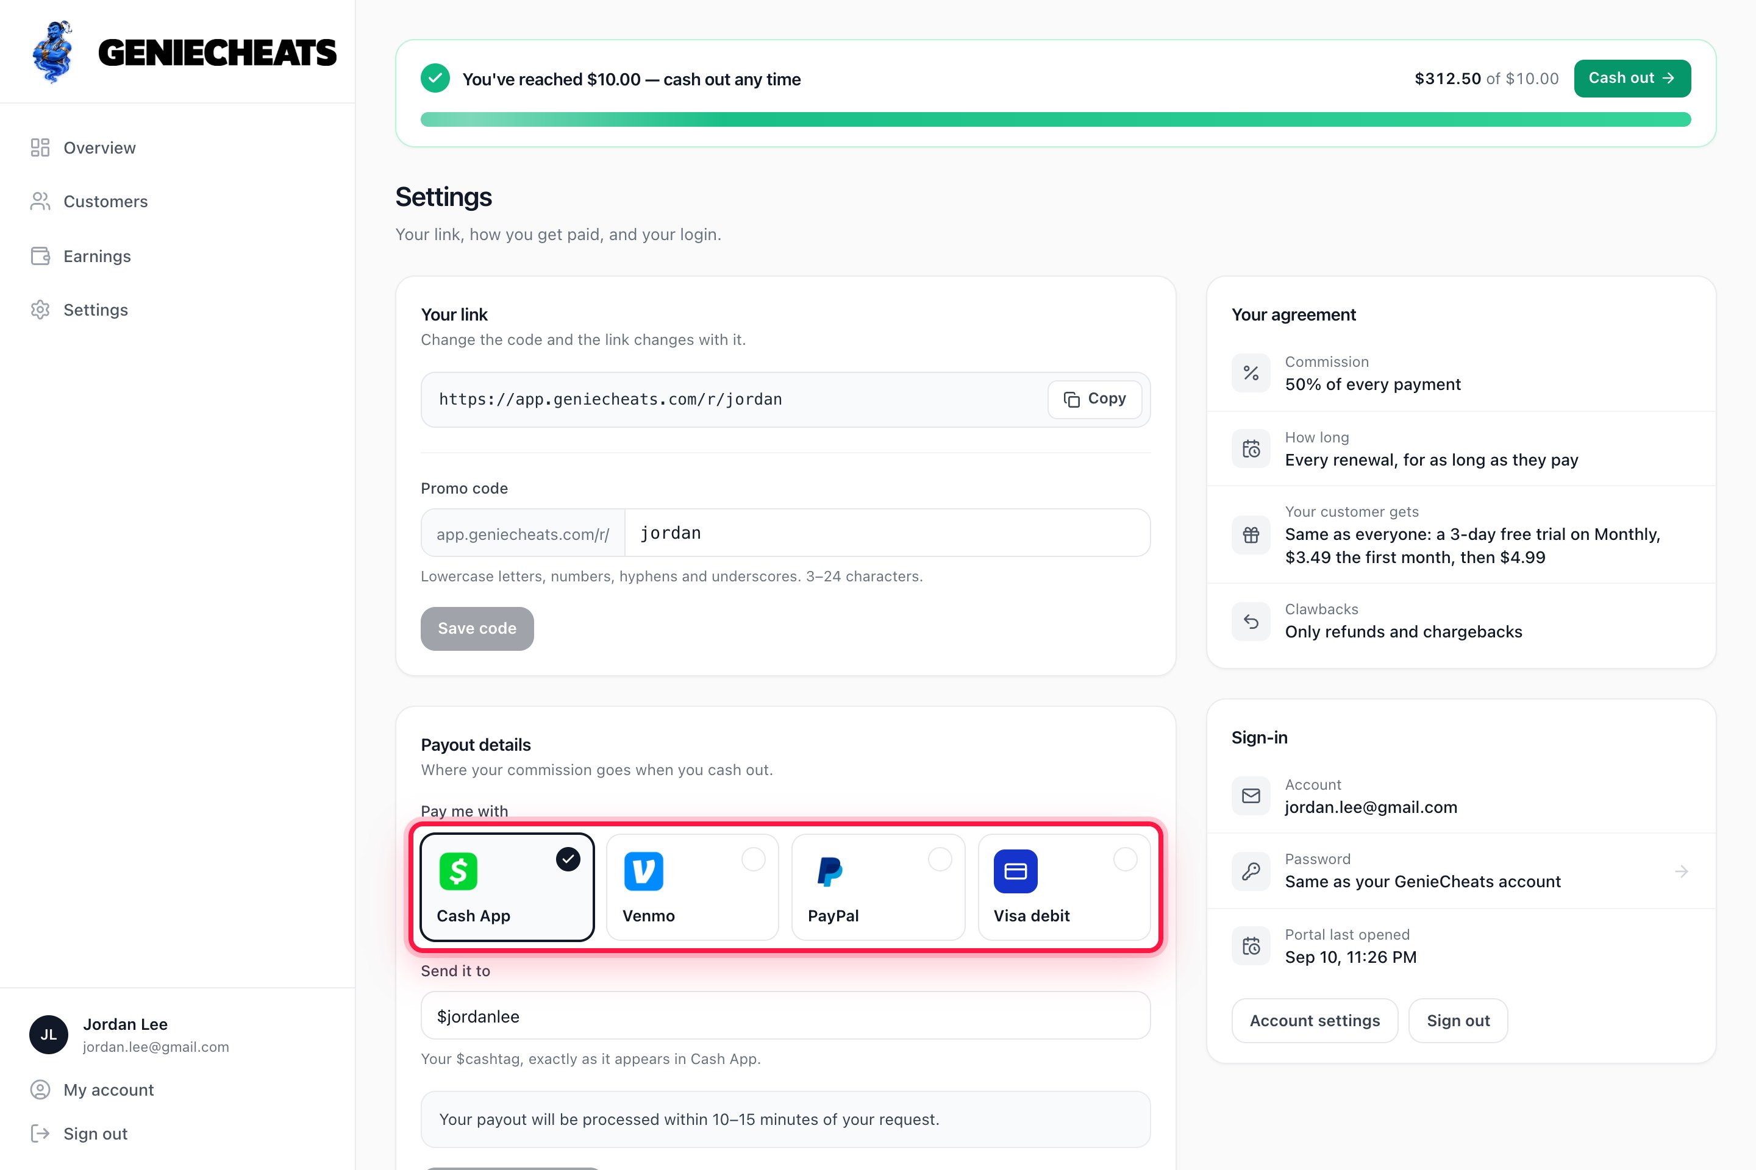Image resolution: width=1756 pixels, height=1170 pixels.
Task: Click the JL avatar circle
Action: coord(49,1034)
